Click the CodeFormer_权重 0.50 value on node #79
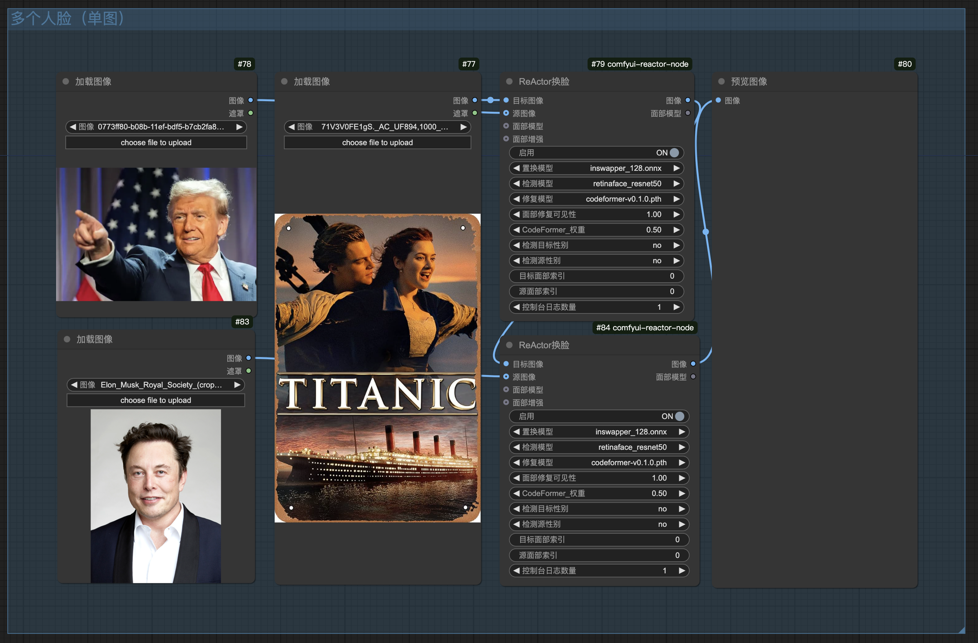The width and height of the screenshot is (978, 643). pyautogui.click(x=653, y=230)
